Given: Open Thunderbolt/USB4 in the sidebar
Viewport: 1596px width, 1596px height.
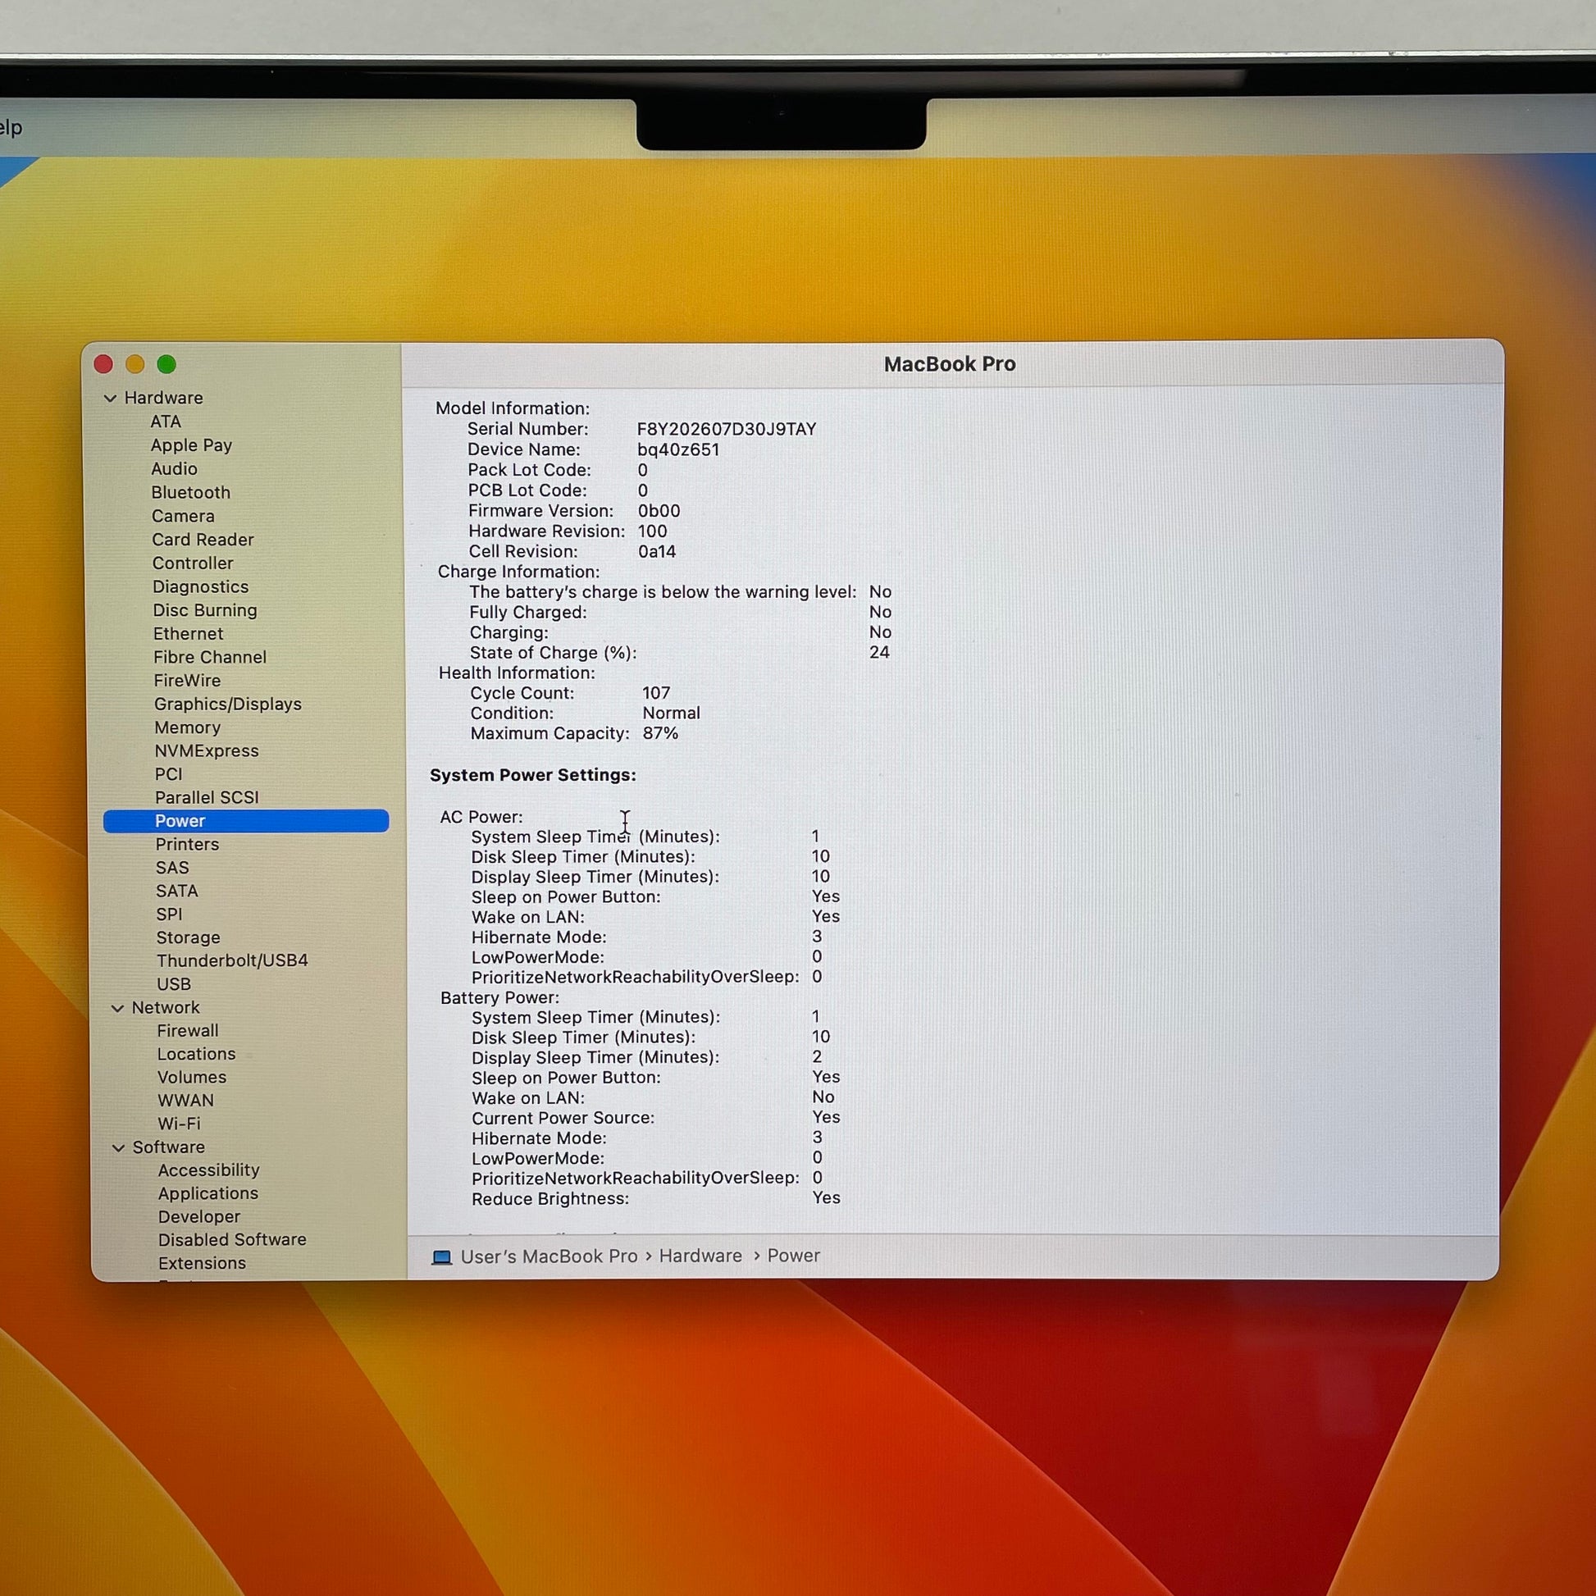Looking at the screenshot, I should click(x=232, y=960).
